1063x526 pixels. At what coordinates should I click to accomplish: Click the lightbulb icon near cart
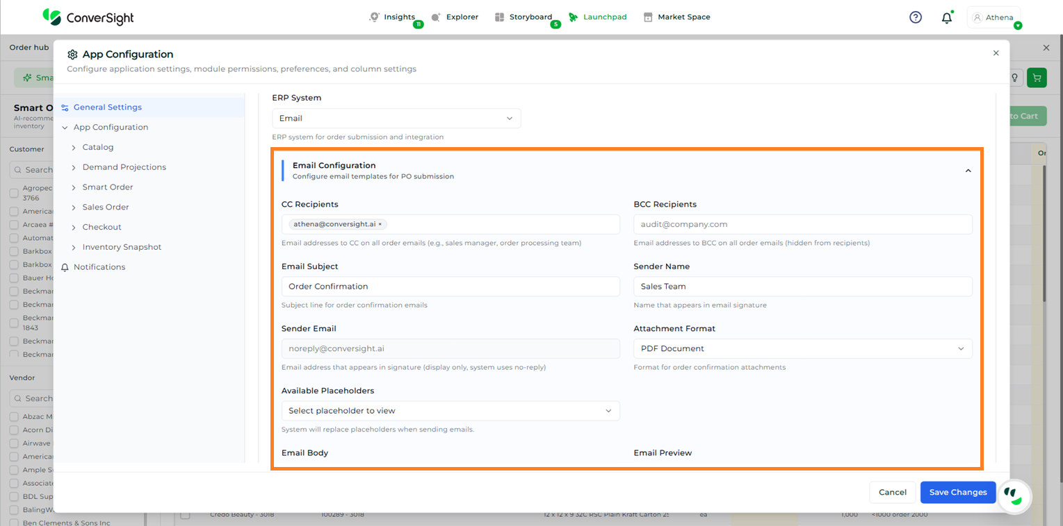coord(1015,78)
